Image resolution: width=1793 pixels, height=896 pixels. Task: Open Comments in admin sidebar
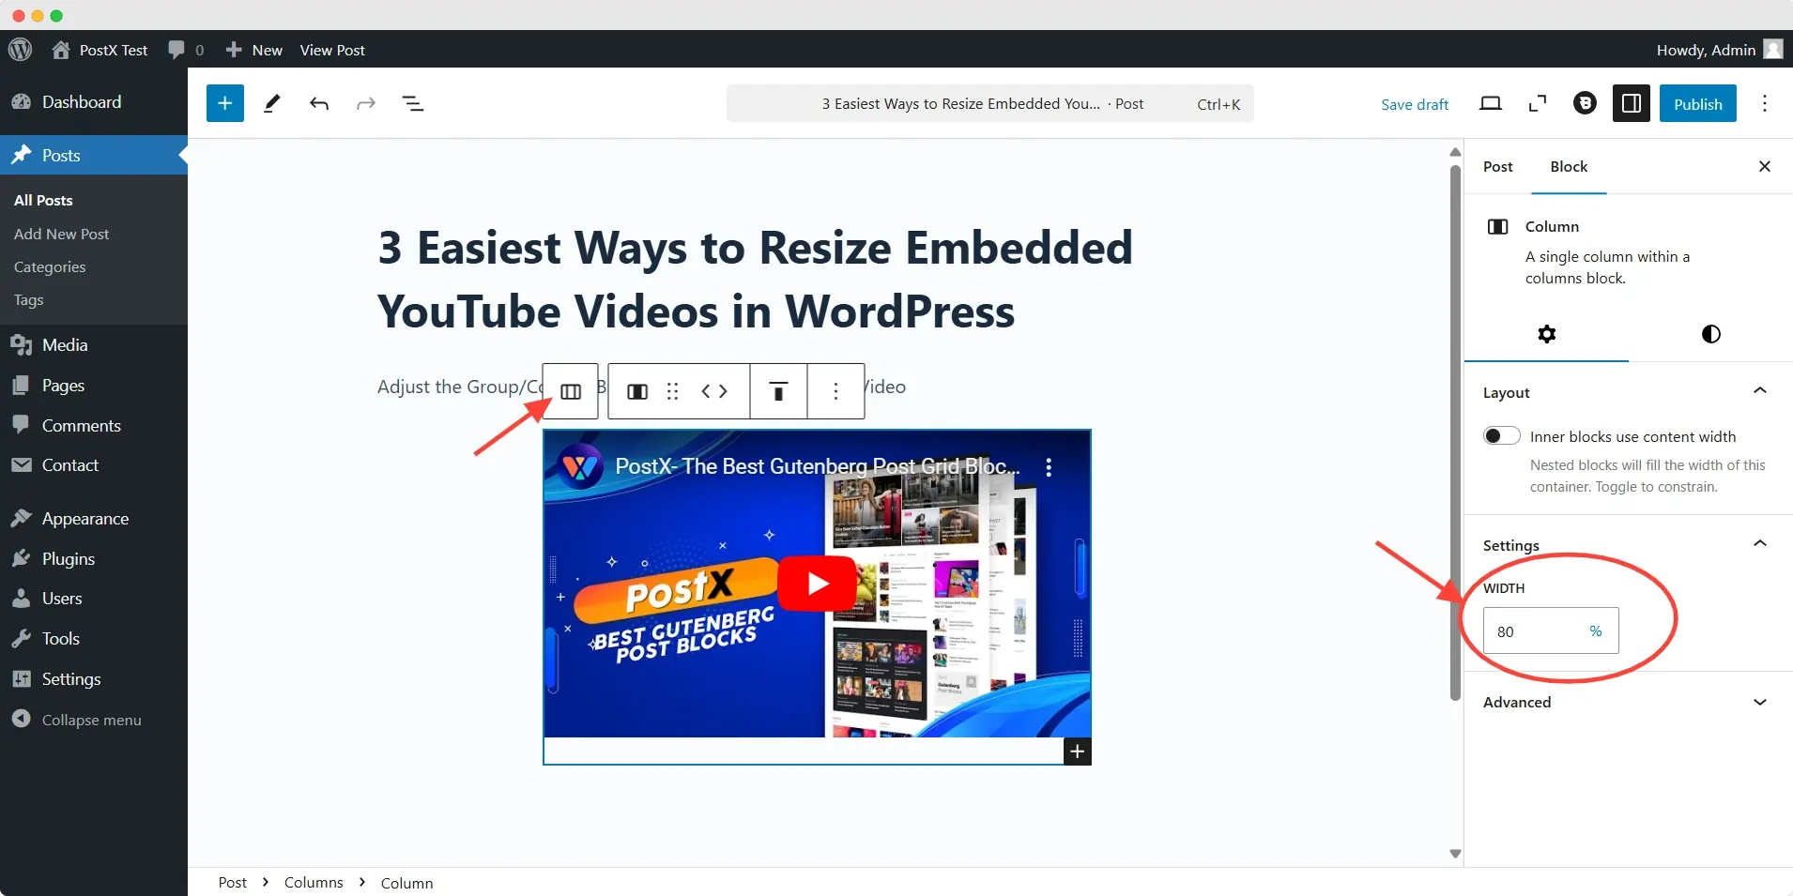pyautogui.click(x=94, y=426)
